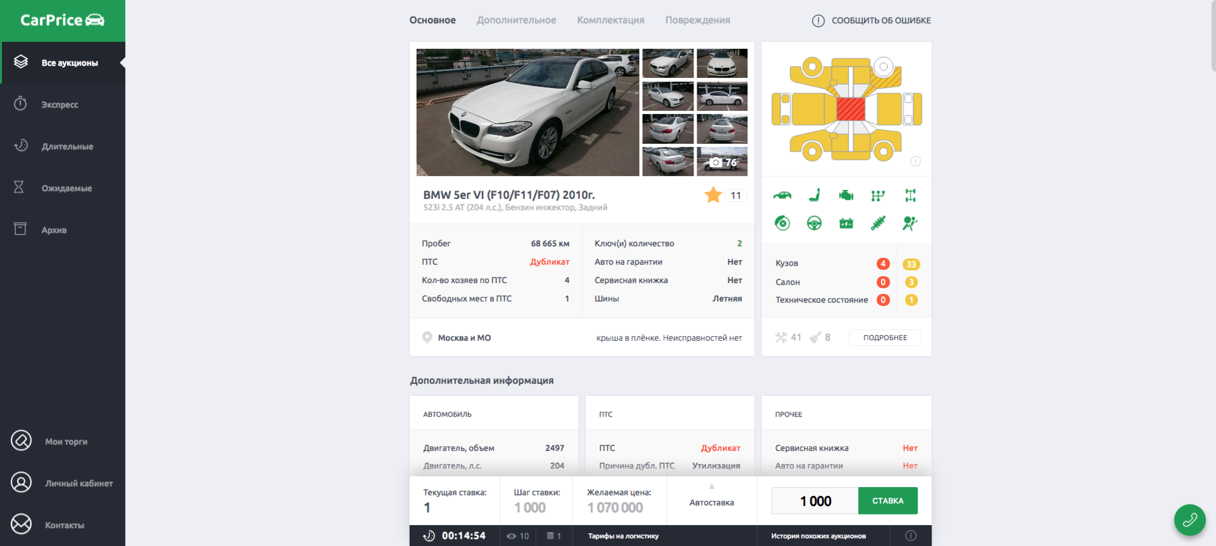Screen dimensions: 1216x546
Task: Open История похожих аукционов
Action: [x=818, y=536]
